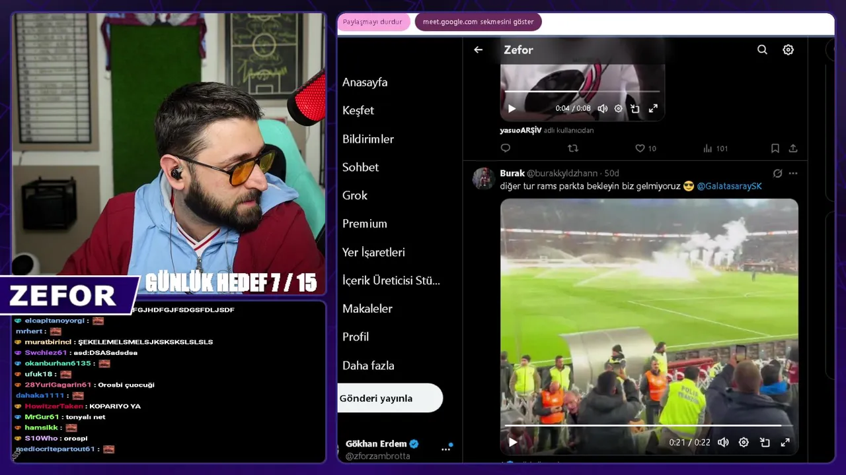The image size is (846, 475).
Task: Seek on the top video progress bar
Action: coord(582,92)
